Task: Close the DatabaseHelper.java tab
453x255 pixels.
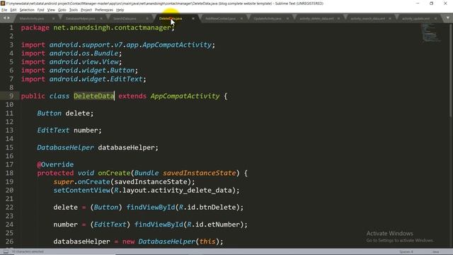Action: tap(101, 18)
